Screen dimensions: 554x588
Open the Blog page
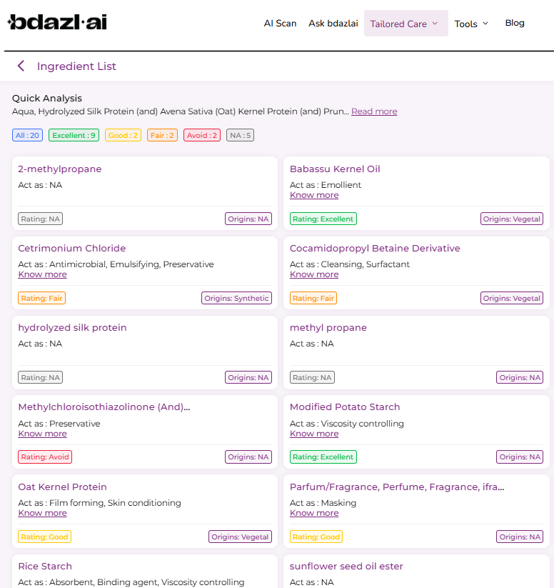click(515, 23)
